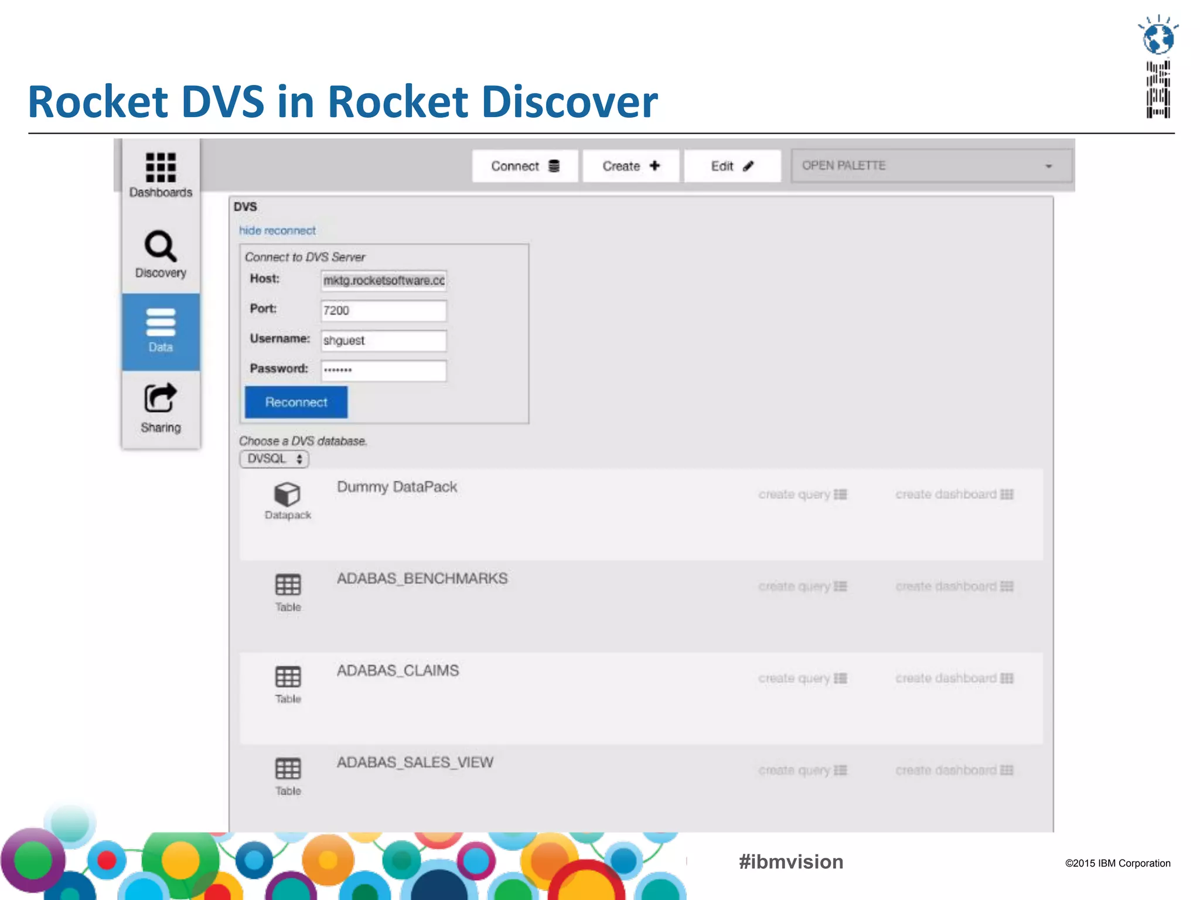Create dashboard for Dummy DataPack
The width and height of the screenshot is (1200, 900).
[954, 495]
